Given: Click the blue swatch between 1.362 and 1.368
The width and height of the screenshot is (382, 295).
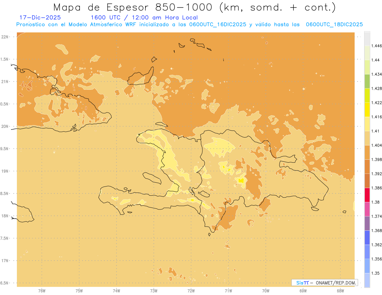Looking at the screenshot, I should coord(367,237).
